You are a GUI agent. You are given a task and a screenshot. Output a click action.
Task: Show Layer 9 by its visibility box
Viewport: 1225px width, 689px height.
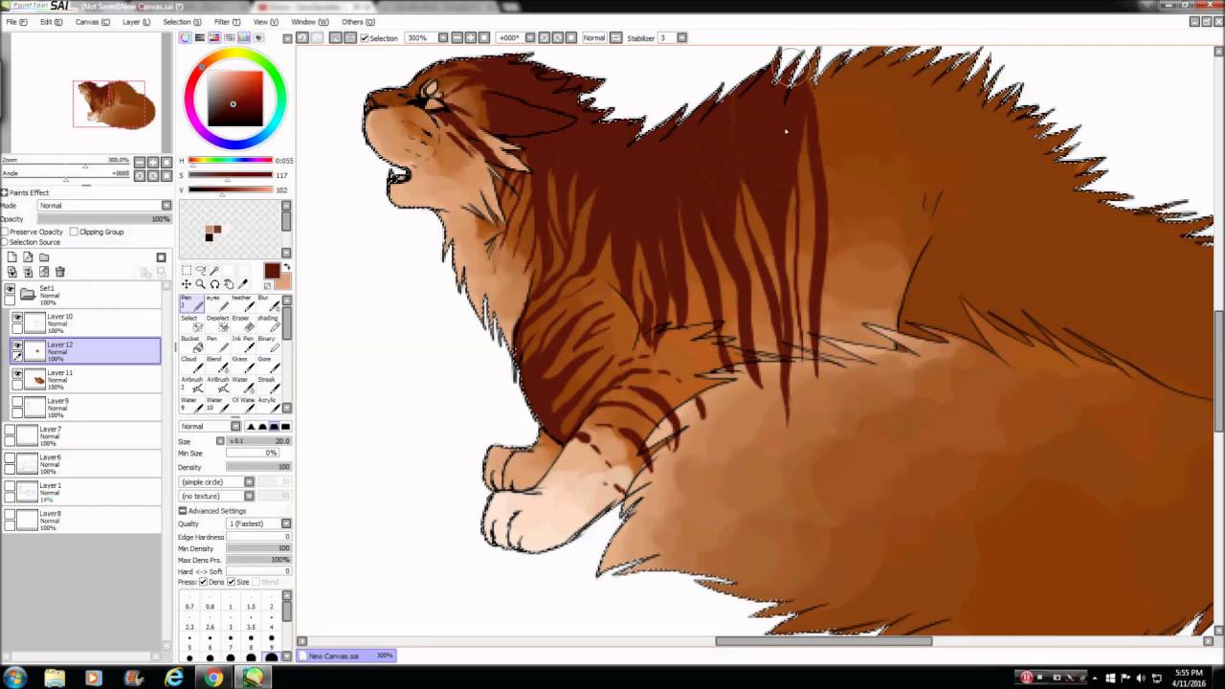coord(17,402)
